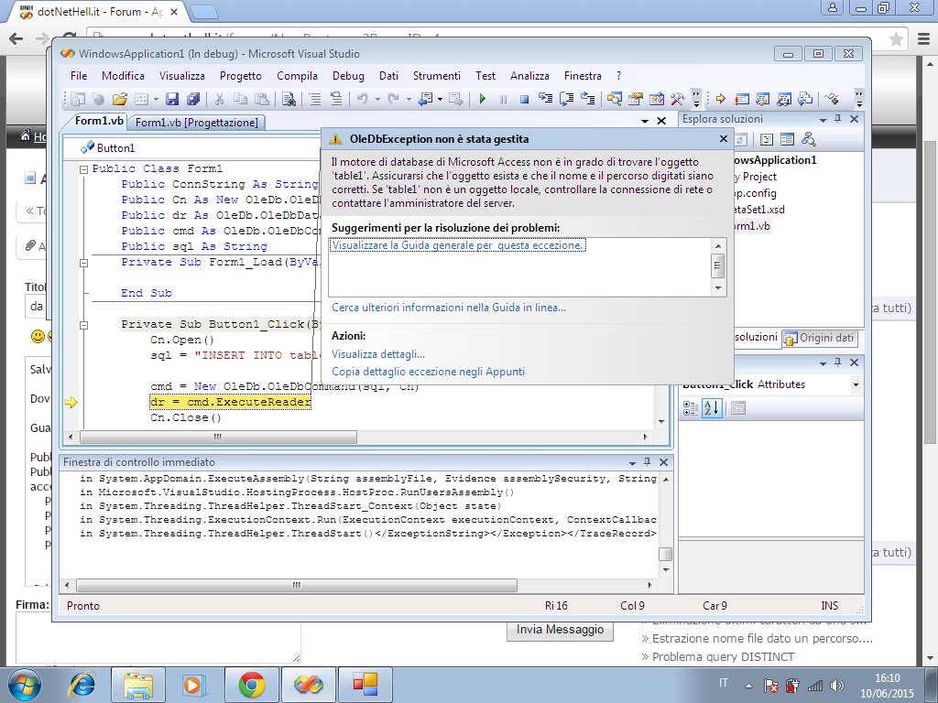Open Solution Explorer window position dropdown
Screen dimensions: 938x703
click(823, 120)
